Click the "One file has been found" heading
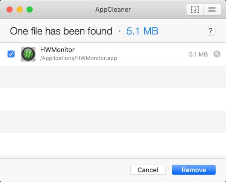The image size is (226, 182). pos(61,31)
